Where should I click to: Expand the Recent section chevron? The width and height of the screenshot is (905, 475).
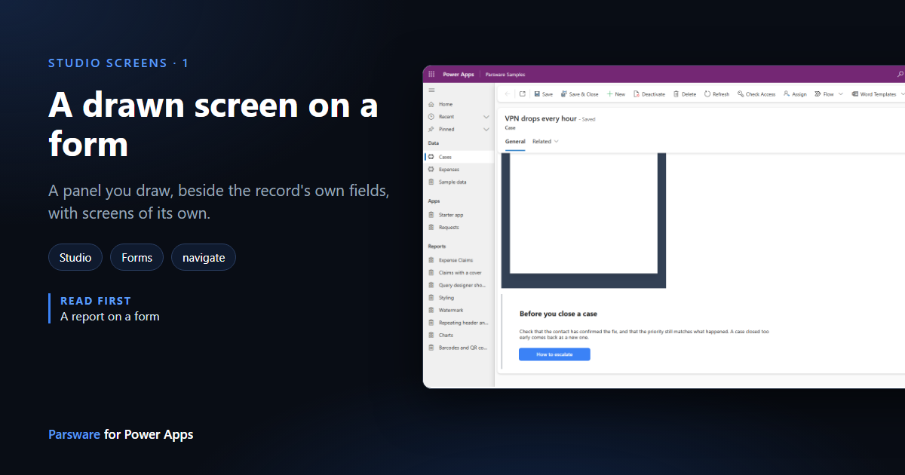[x=486, y=117]
